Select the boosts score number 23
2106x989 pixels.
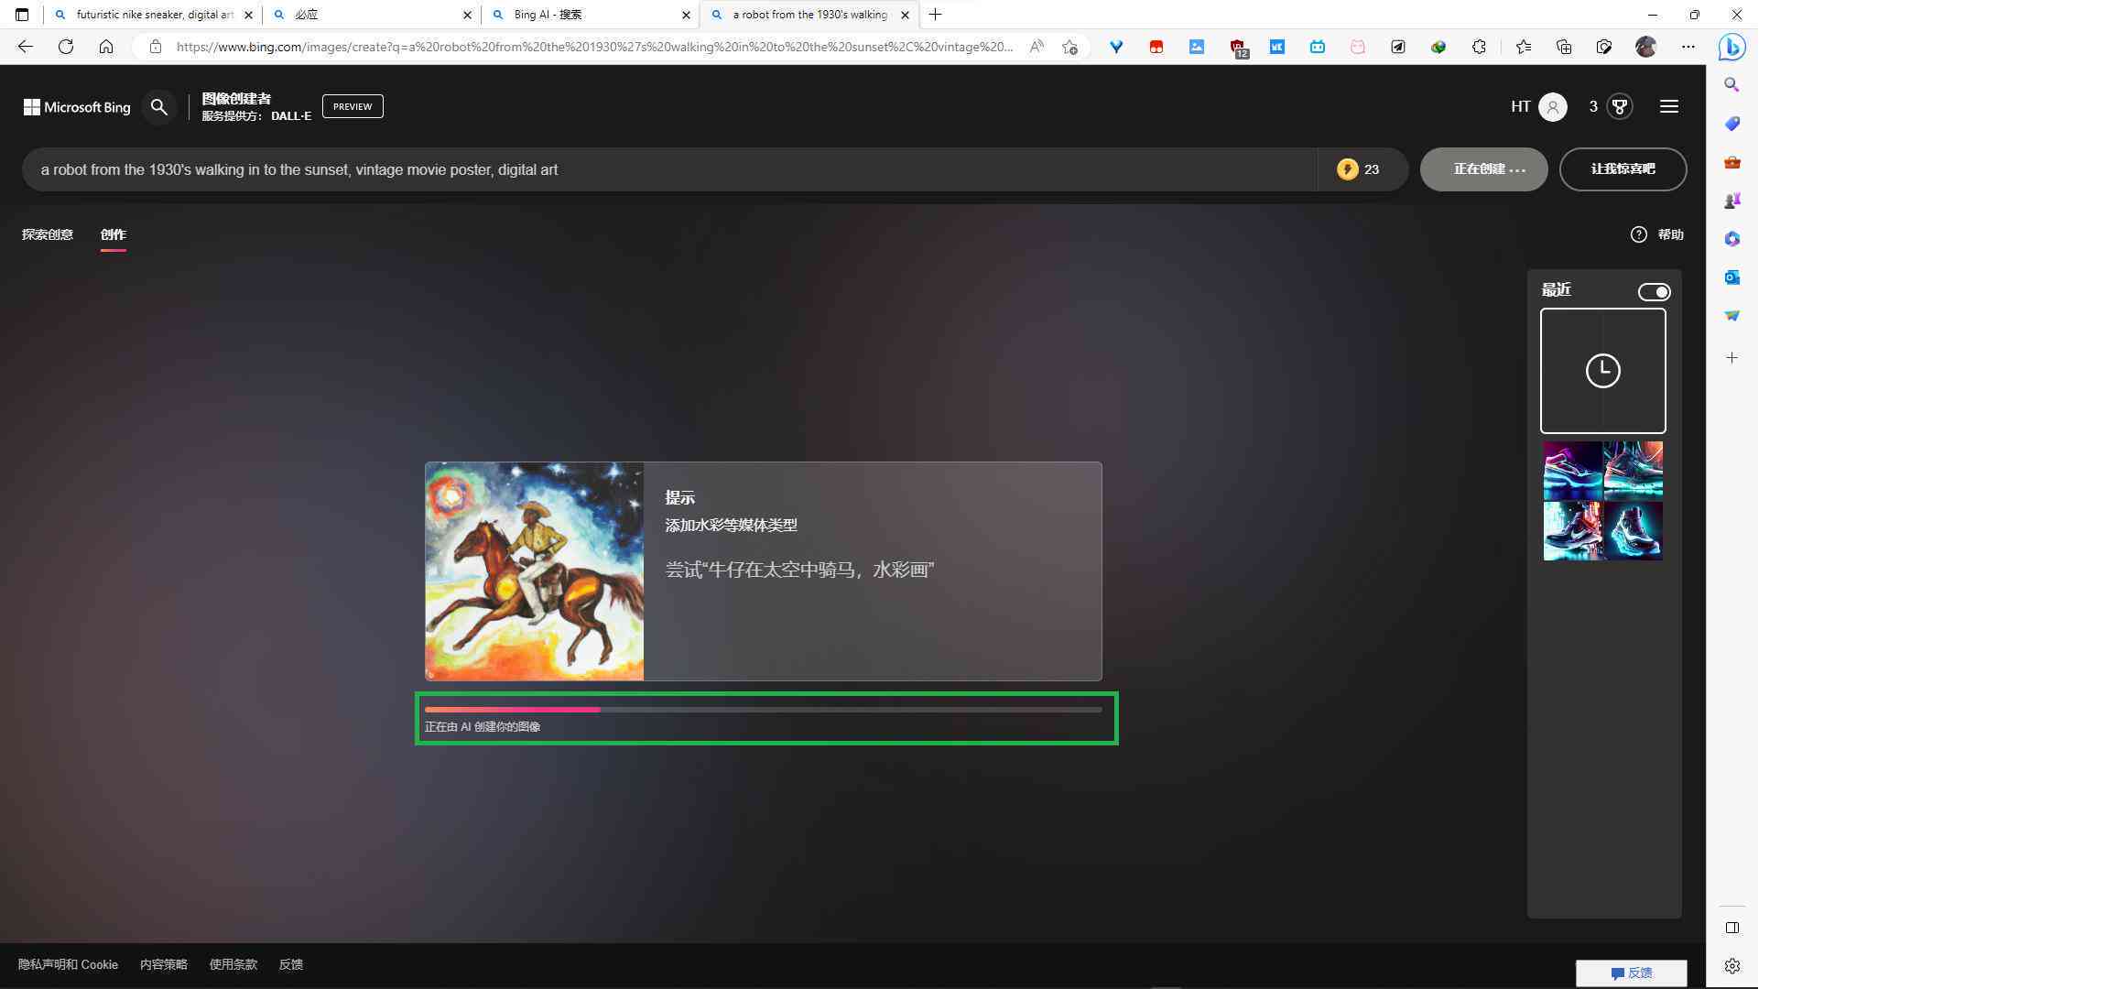(x=1372, y=168)
